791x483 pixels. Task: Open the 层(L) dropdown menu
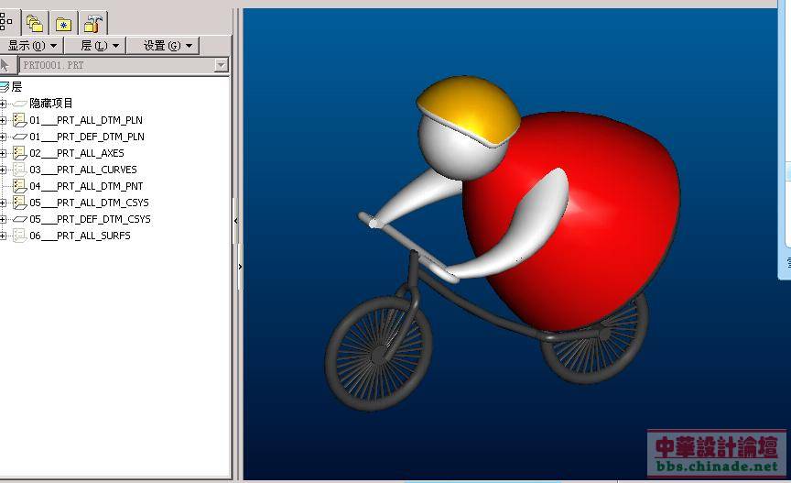(x=95, y=46)
